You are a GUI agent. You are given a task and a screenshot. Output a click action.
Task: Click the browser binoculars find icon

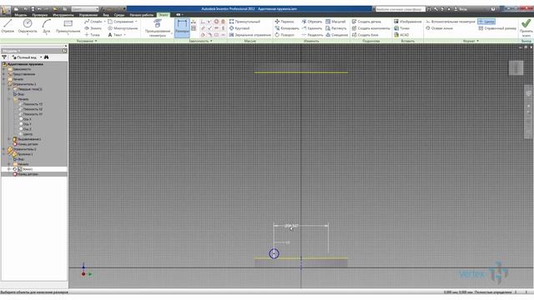coord(47,57)
